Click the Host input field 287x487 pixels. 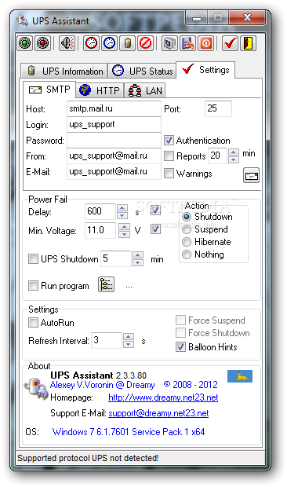[x=114, y=108]
